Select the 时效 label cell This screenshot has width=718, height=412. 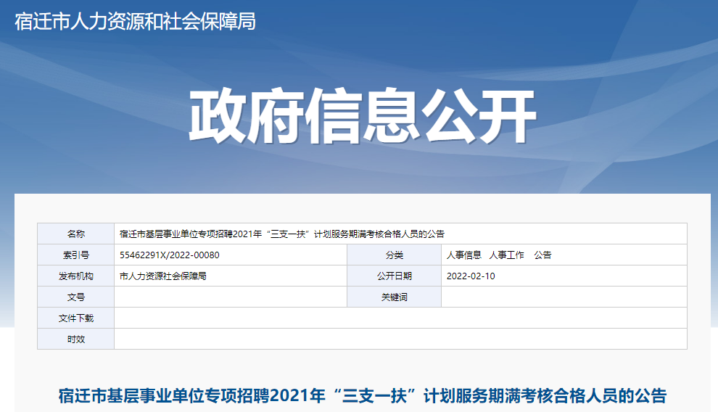[x=76, y=339]
